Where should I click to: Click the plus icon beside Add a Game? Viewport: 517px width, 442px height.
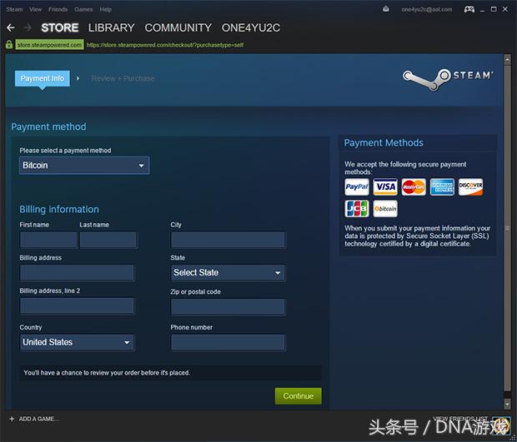12,419
